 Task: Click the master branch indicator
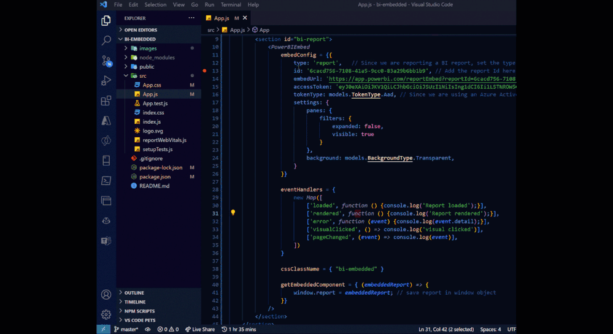126,329
